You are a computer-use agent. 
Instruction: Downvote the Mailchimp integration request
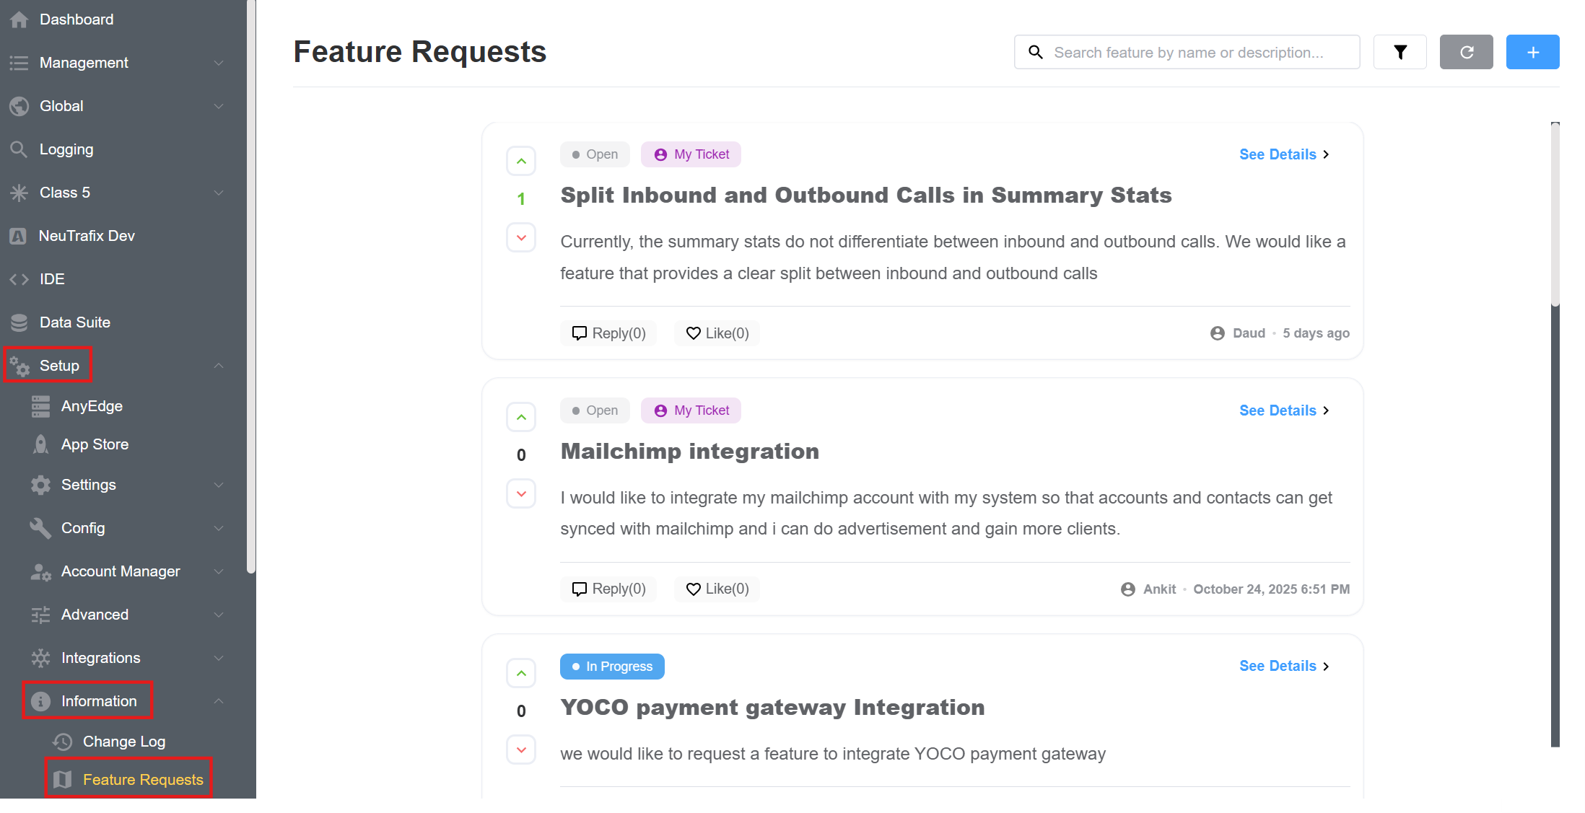(521, 494)
